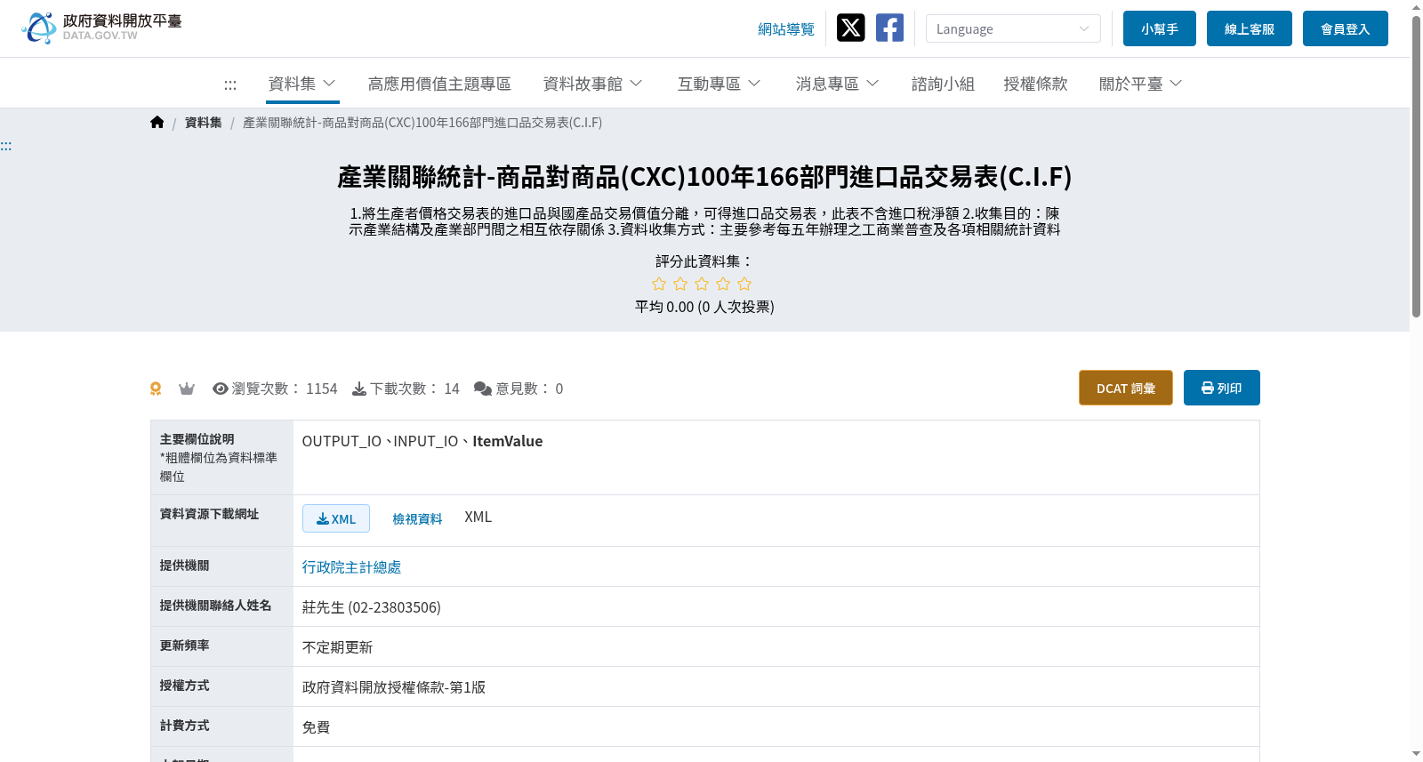Image resolution: width=1423 pixels, height=762 pixels.
Task: Click the 線上客服 button
Action: click(x=1250, y=28)
